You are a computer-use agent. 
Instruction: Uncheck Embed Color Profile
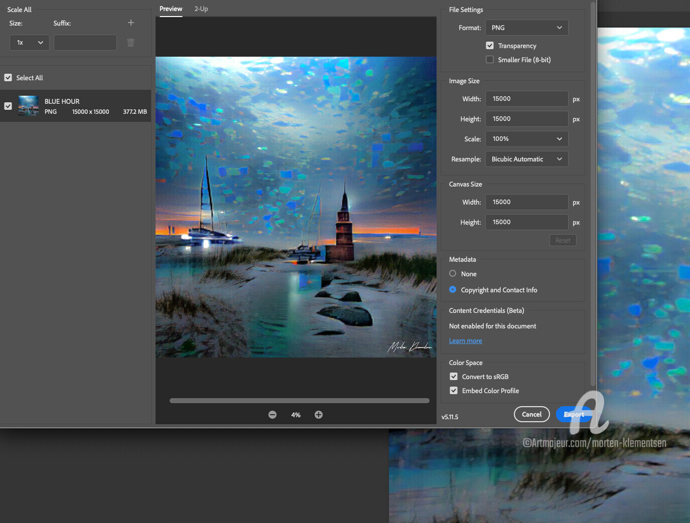(x=454, y=391)
